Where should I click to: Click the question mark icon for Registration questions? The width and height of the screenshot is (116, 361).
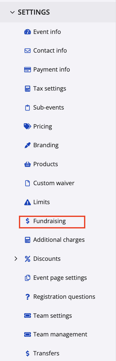point(28,297)
